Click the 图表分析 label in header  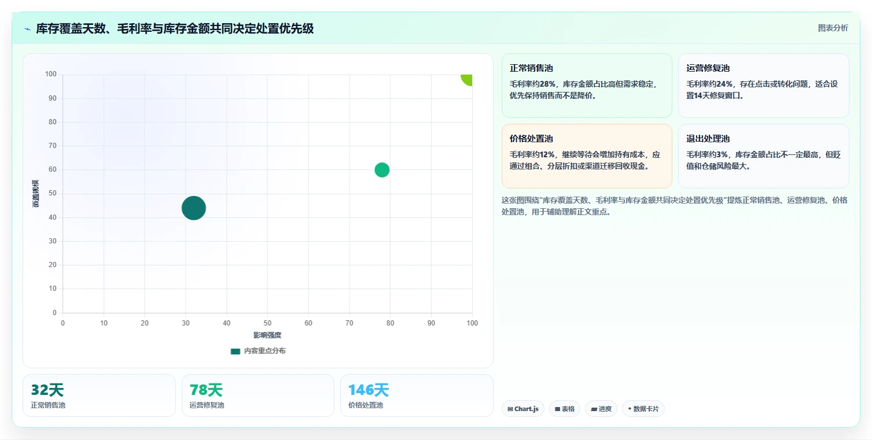pyautogui.click(x=833, y=28)
